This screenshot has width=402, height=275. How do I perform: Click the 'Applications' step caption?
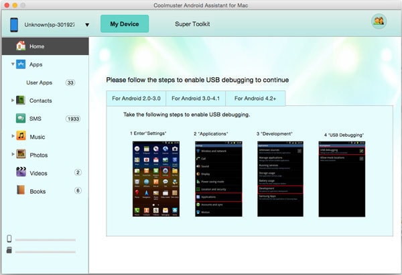coord(211,133)
